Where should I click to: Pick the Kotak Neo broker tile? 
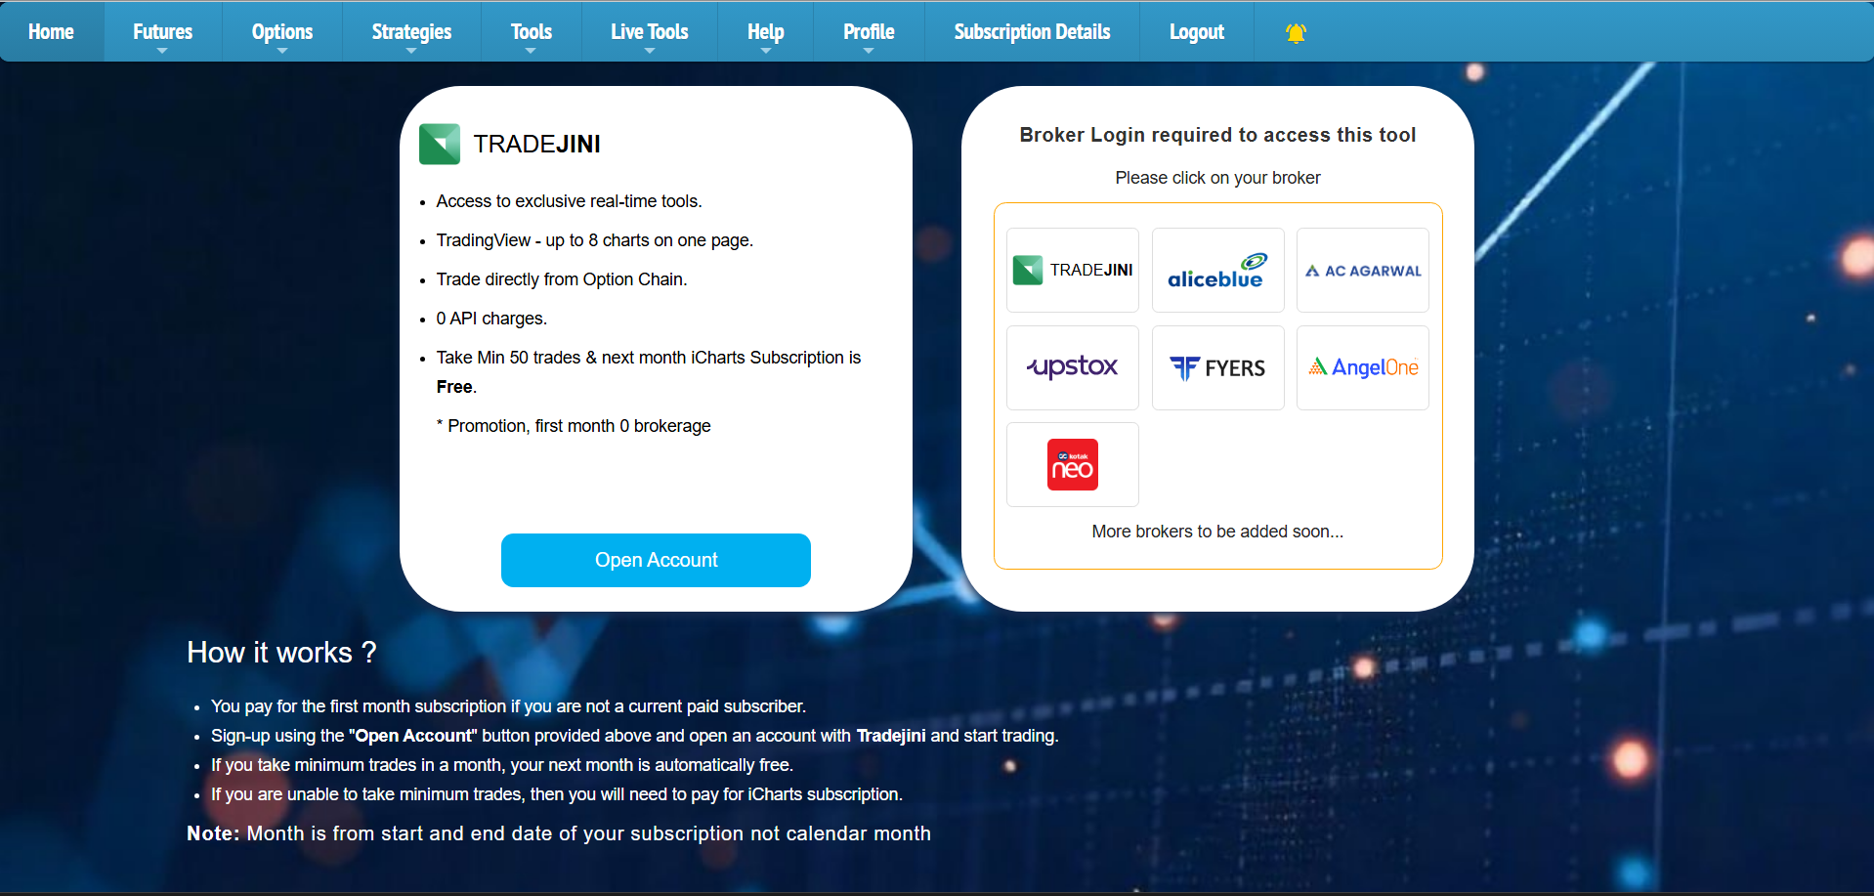pyautogui.click(x=1073, y=464)
